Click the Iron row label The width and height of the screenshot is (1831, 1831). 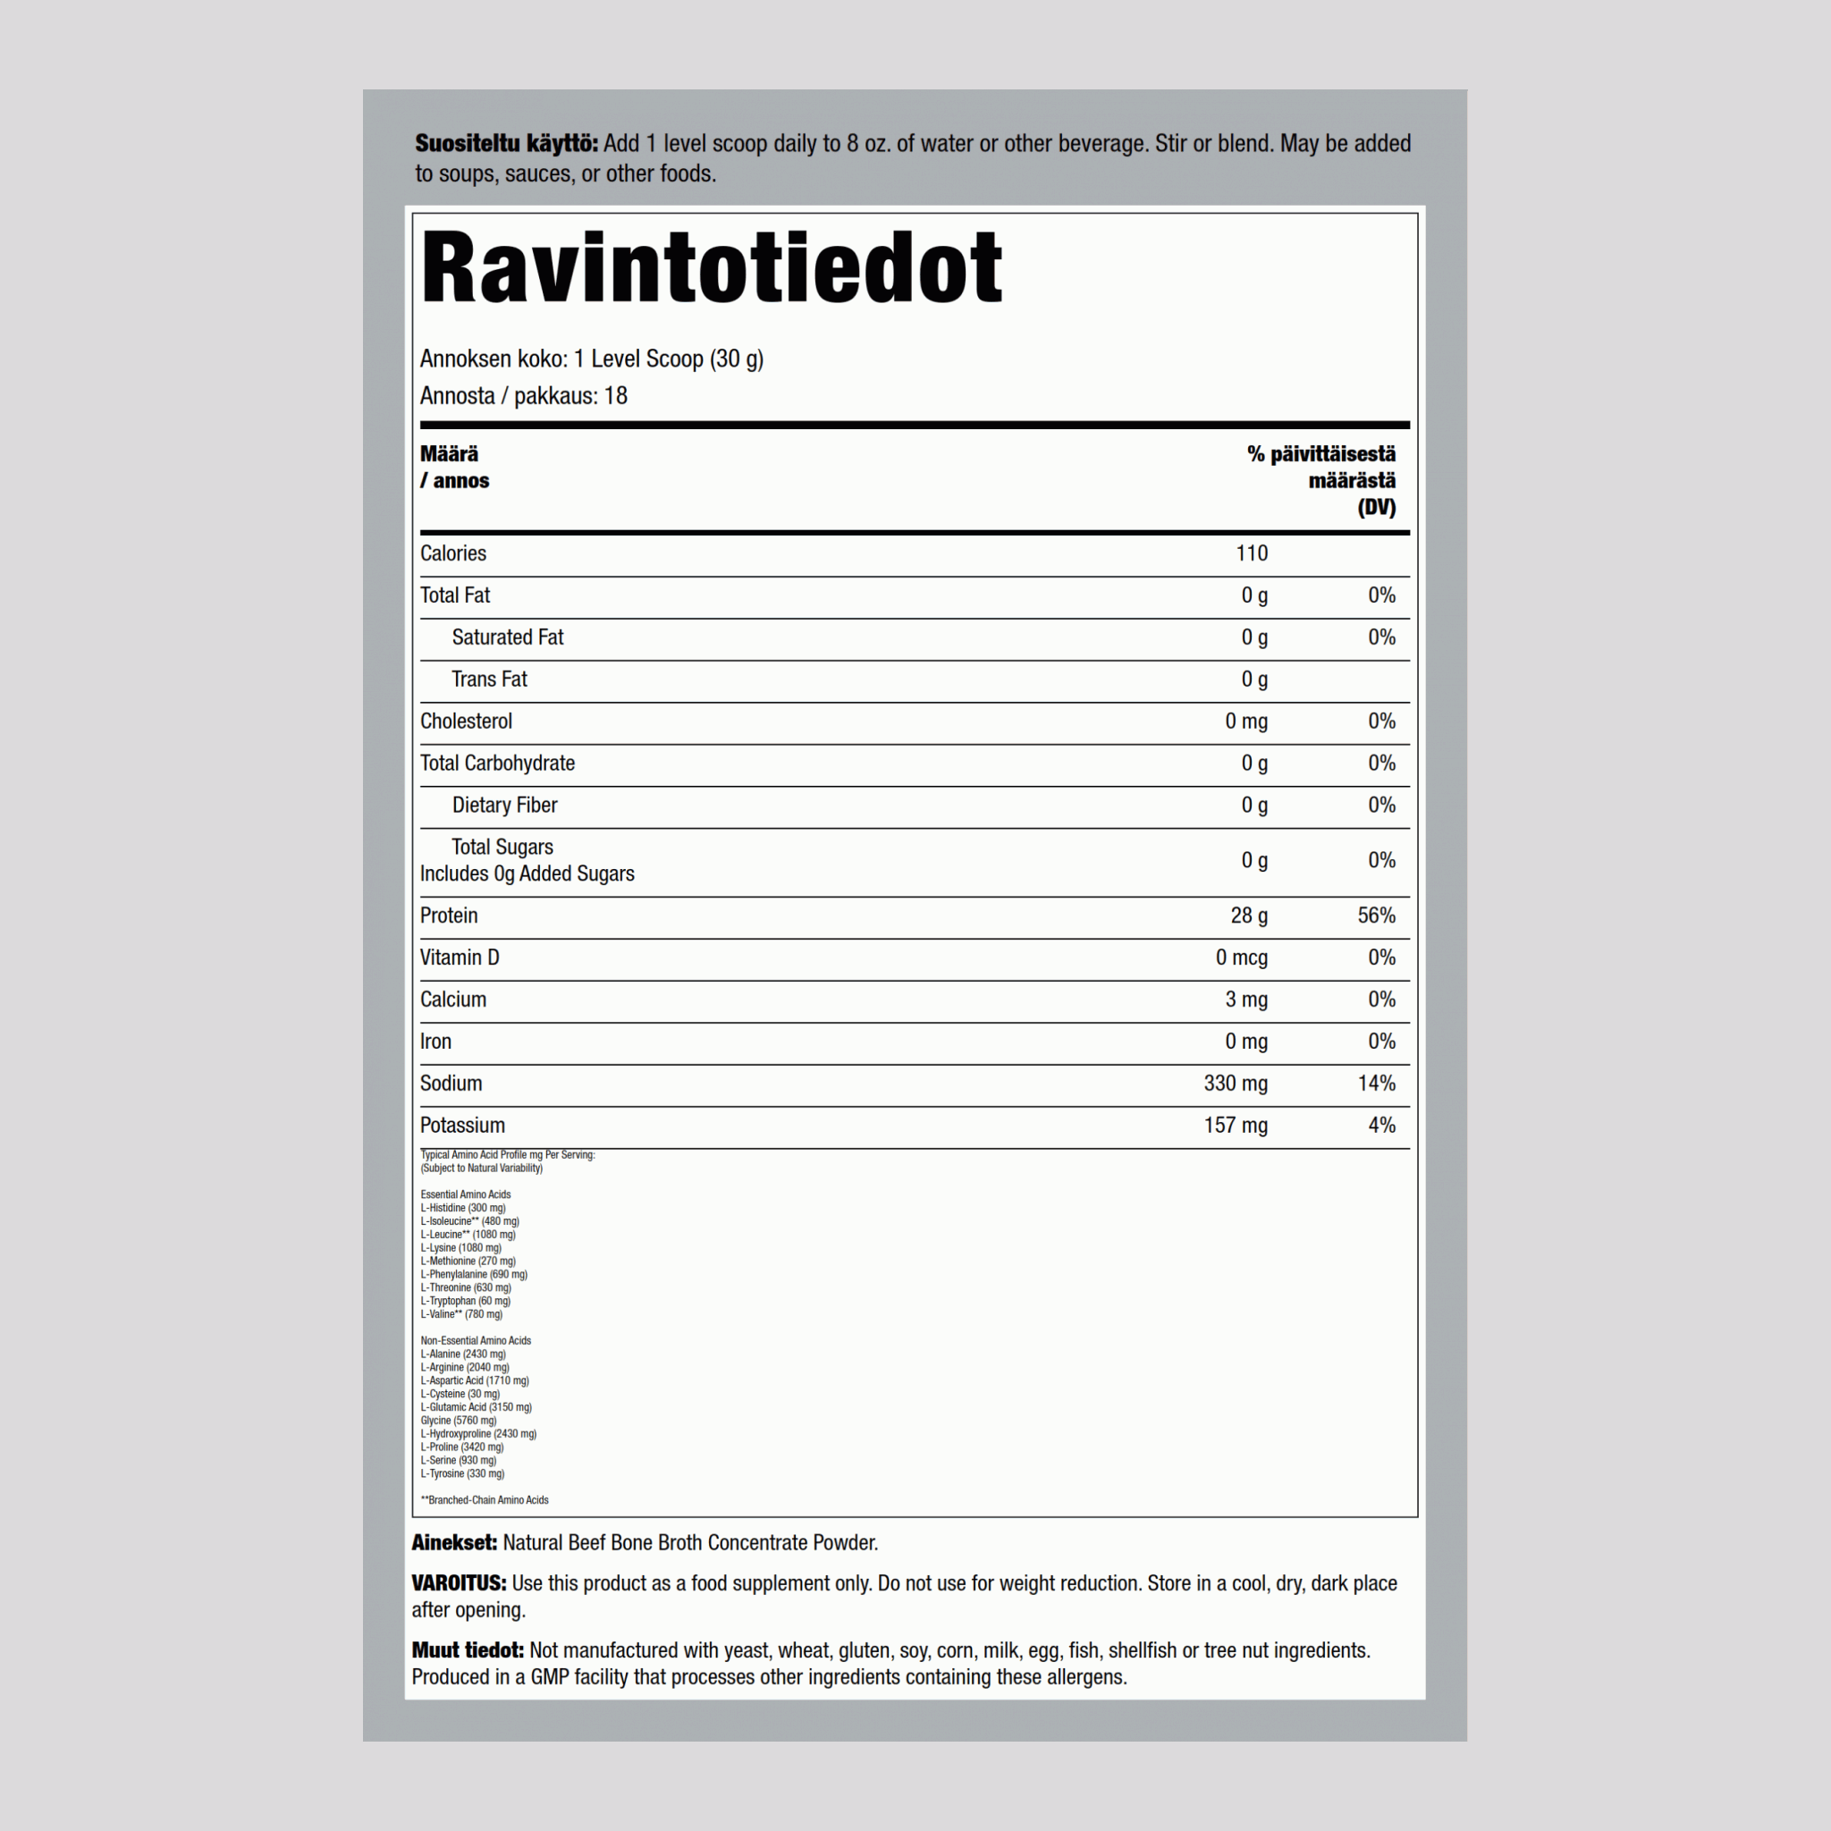coord(436,1042)
